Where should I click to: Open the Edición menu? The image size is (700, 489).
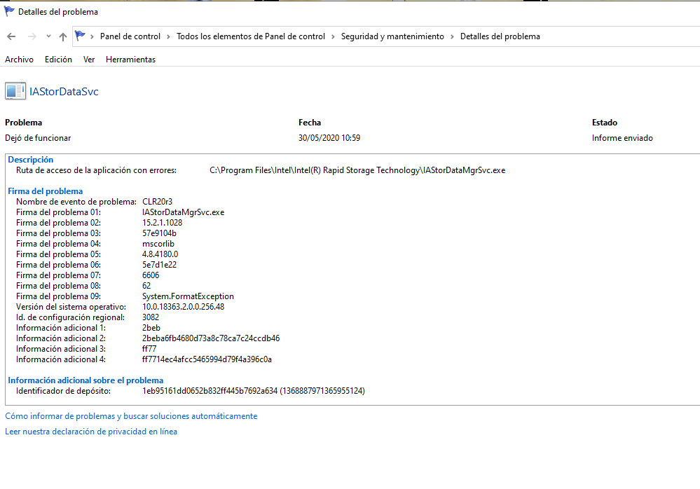58,60
